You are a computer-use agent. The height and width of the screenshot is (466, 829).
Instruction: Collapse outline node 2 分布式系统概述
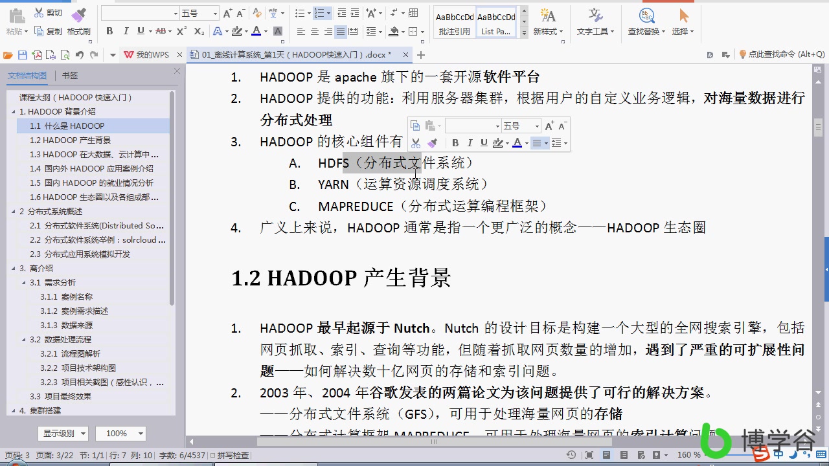coord(14,211)
